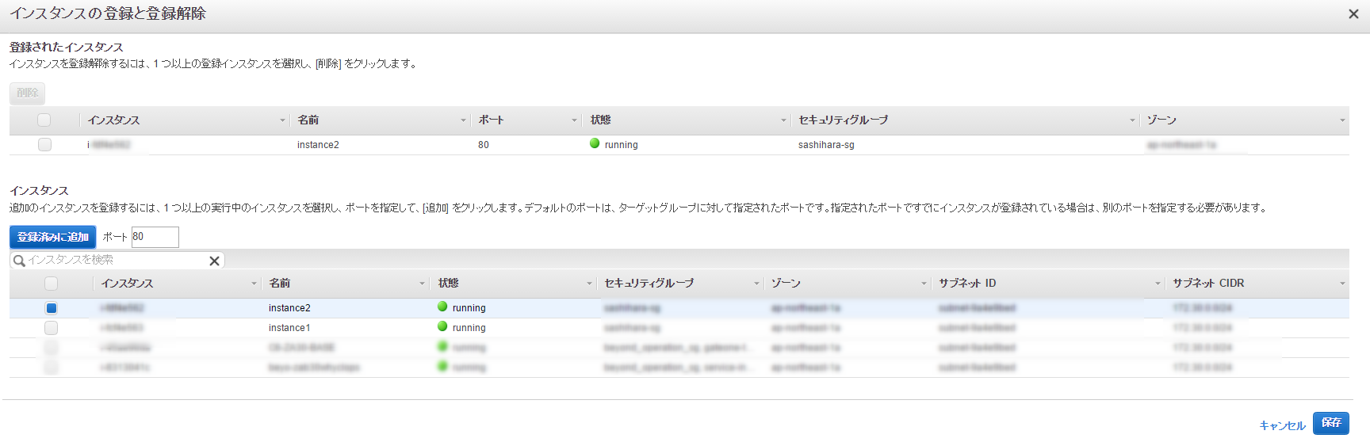Viewport: 1370px width, 442px height.
Task: Clear the instance search field
Action: pyautogui.click(x=214, y=261)
